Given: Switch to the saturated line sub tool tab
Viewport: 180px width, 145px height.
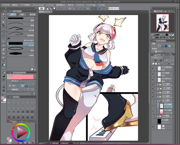Looking at the screenshot, I should tap(31, 15).
